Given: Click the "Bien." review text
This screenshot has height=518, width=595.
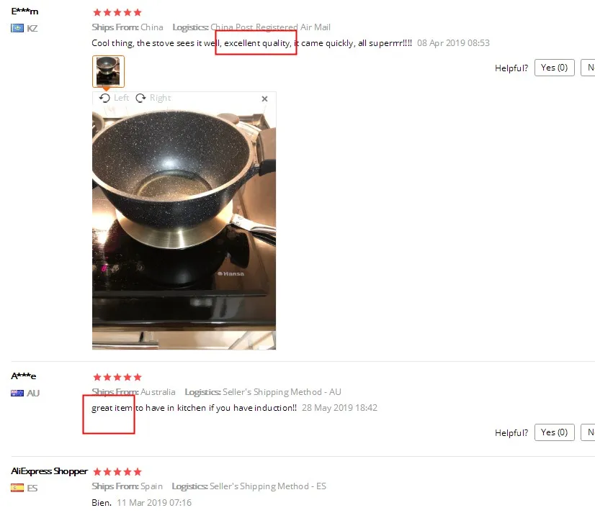Looking at the screenshot, I should click(102, 502).
